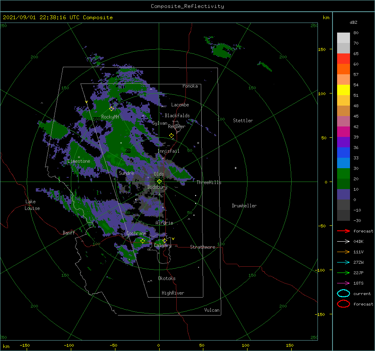This screenshot has width=375, height=351.
Task: Click the ThreeHills city label
Action: tap(209, 182)
